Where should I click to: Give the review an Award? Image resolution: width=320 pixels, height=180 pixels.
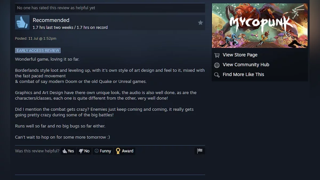click(x=125, y=151)
